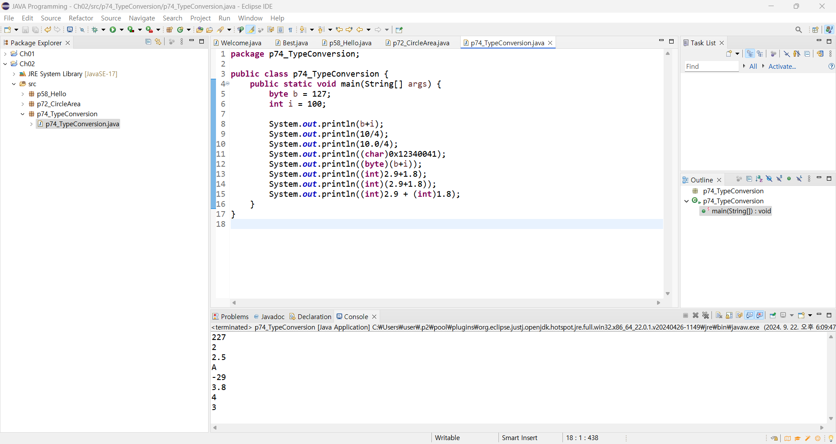
Task: Click Synchronize Changed in Task List
Action: click(x=820, y=54)
